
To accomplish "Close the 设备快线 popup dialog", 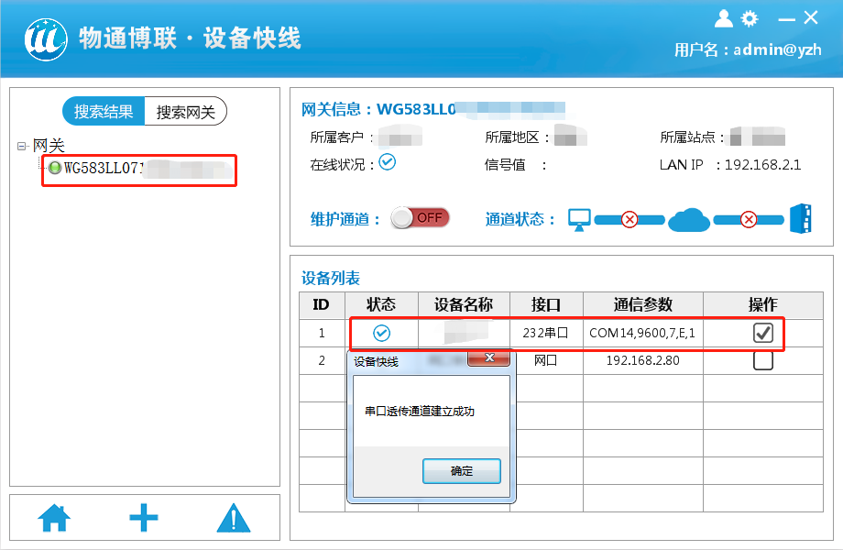I will coord(488,358).
